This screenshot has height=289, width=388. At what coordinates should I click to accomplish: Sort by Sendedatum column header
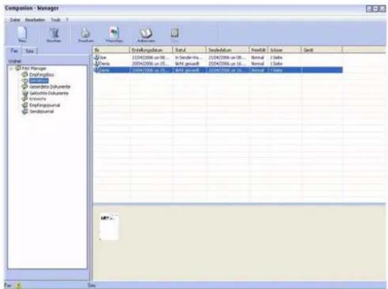[x=228, y=50]
